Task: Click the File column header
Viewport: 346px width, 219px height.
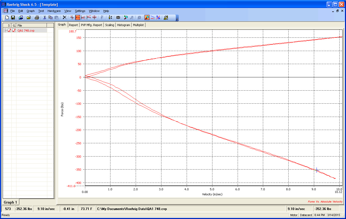Action: (32, 25)
